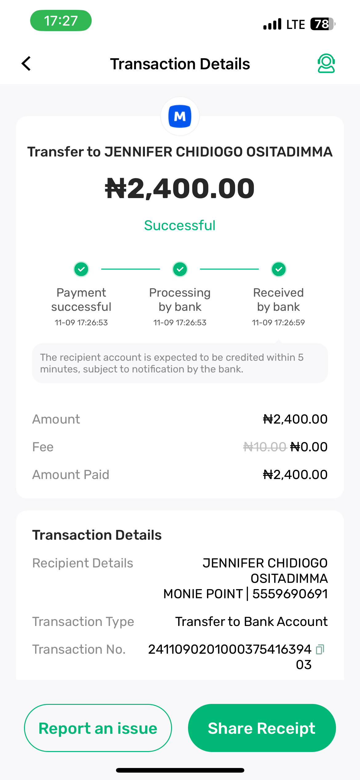Image resolution: width=360 pixels, height=780 pixels.
Task: Tap the battery level indicator
Action: [x=322, y=24]
